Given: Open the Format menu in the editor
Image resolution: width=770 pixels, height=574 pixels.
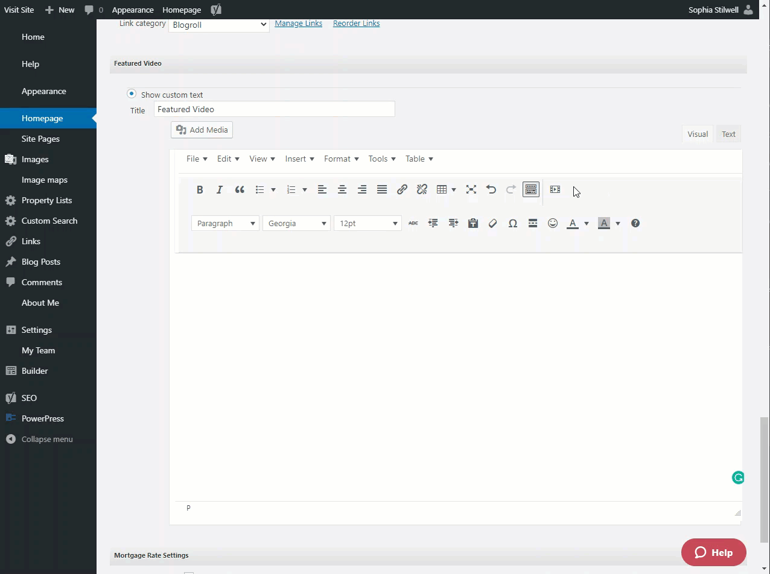Looking at the screenshot, I should pos(340,159).
